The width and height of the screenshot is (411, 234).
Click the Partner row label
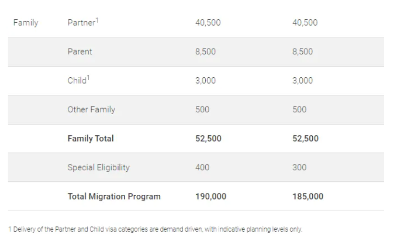coord(81,23)
